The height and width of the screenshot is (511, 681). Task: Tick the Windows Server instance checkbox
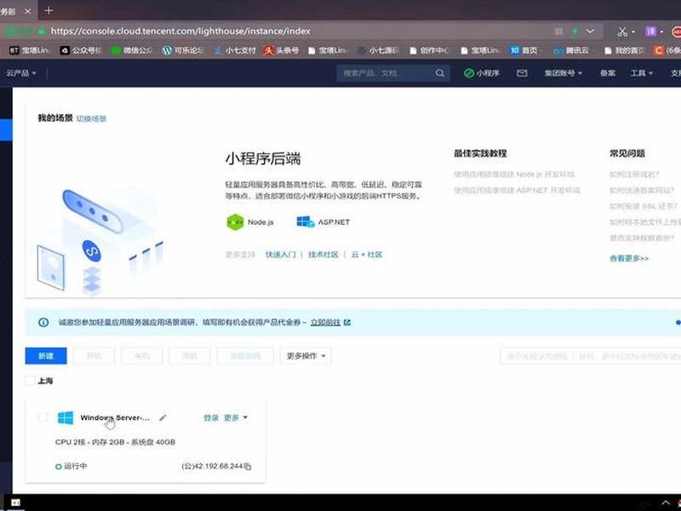tap(43, 417)
